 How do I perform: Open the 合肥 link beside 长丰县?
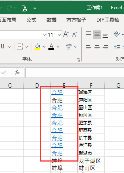click(x=57, y=138)
